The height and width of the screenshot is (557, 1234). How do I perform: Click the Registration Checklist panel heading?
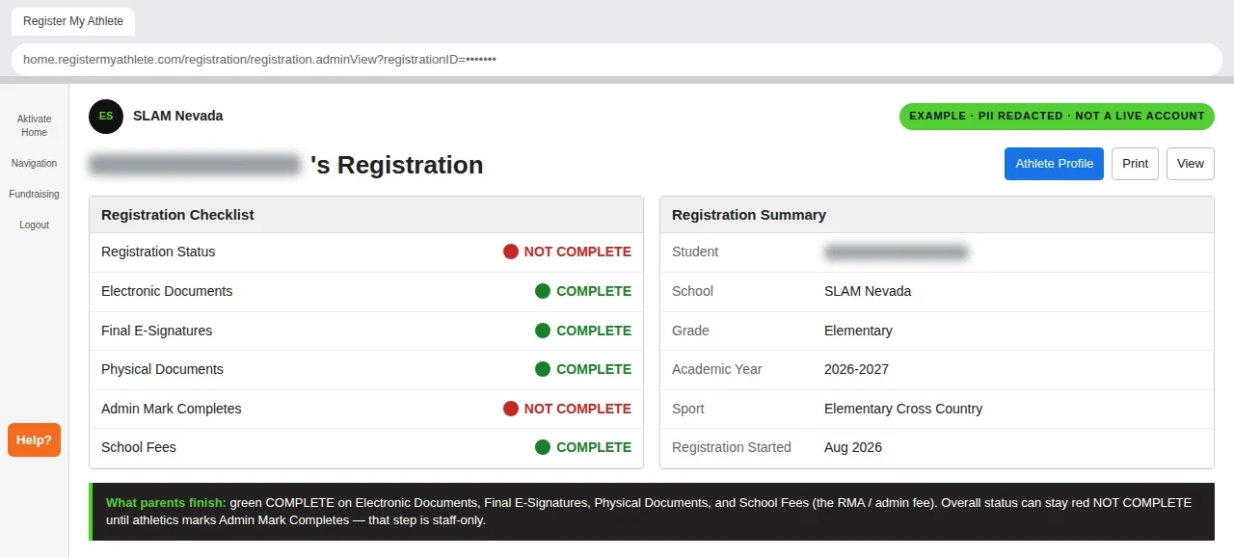click(177, 215)
